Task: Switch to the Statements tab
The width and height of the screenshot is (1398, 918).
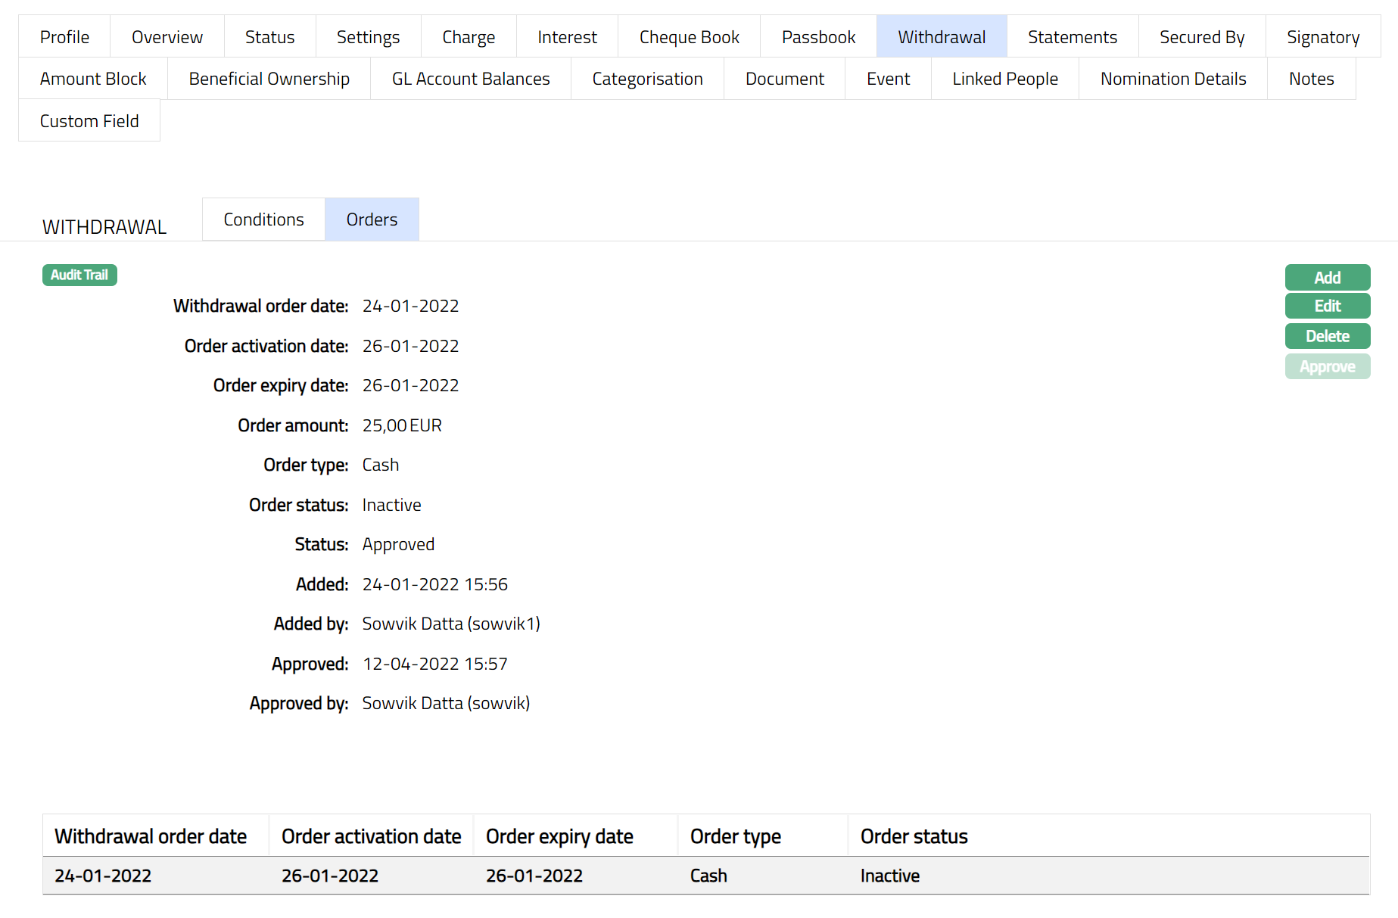Action: click(1072, 37)
